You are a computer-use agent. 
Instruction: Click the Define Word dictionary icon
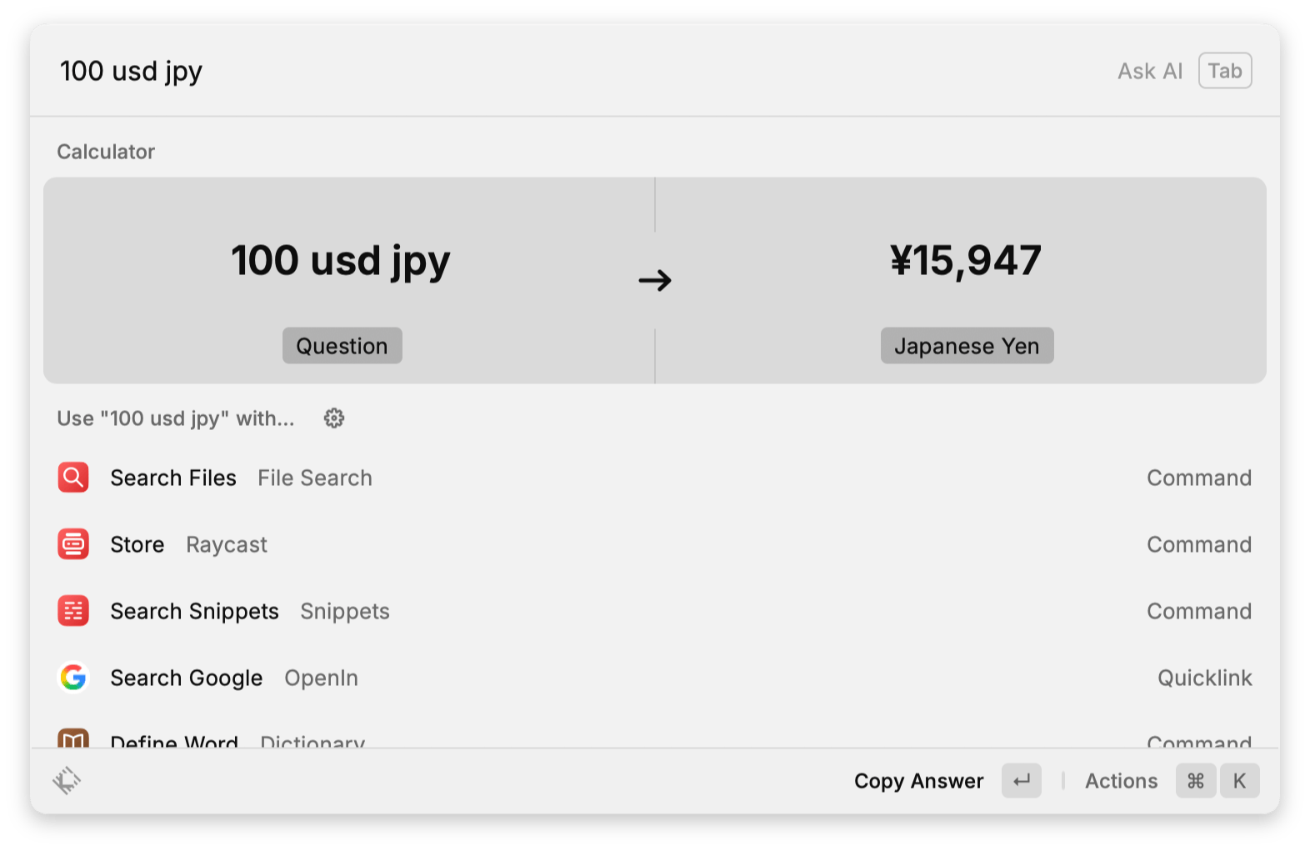point(73,738)
